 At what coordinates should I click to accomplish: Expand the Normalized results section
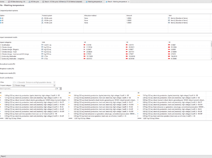click(7, 64)
